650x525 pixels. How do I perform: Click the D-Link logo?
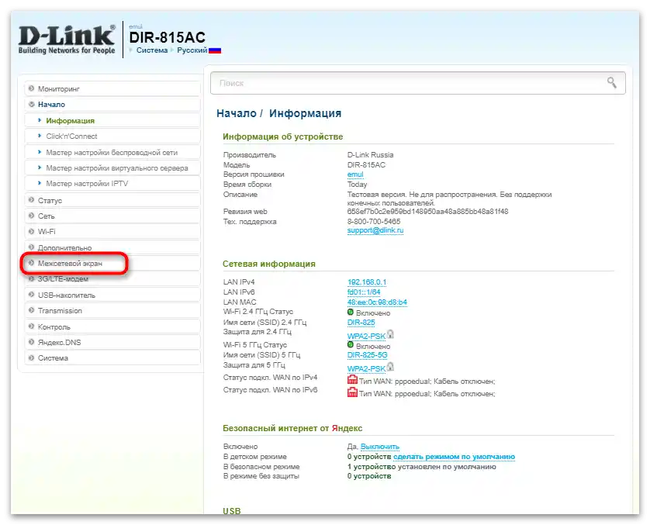point(67,40)
